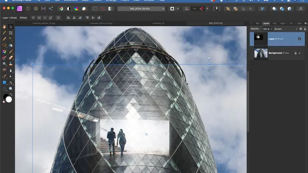The width and height of the screenshot is (308, 173).
Task: Select the Blur/Sharpen cone tool
Action: 11,70
